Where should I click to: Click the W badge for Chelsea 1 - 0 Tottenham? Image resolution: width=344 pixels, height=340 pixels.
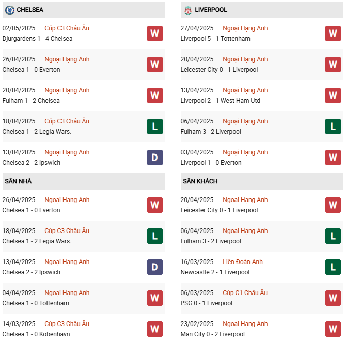coord(155,298)
